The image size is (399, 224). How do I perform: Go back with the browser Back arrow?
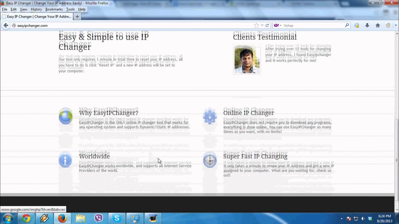(x=6, y=26)
